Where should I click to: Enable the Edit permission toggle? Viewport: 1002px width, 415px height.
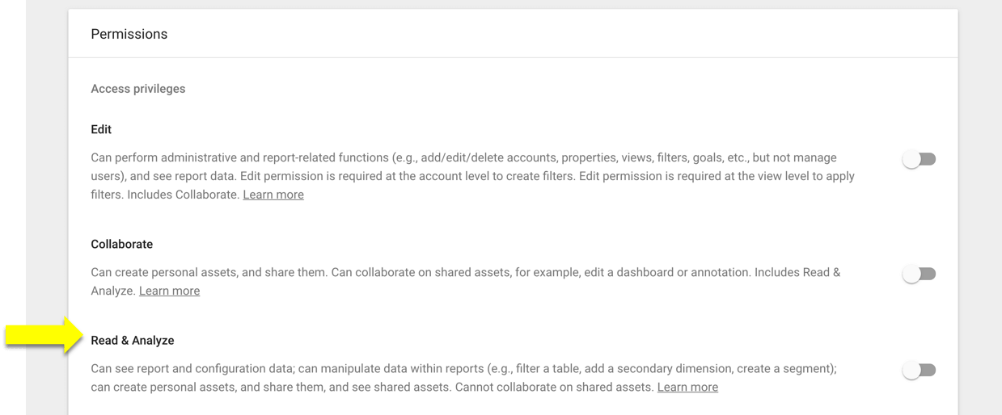[920, 159]
